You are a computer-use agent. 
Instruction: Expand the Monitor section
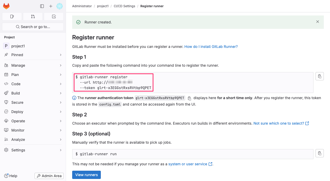coord(33,130)
